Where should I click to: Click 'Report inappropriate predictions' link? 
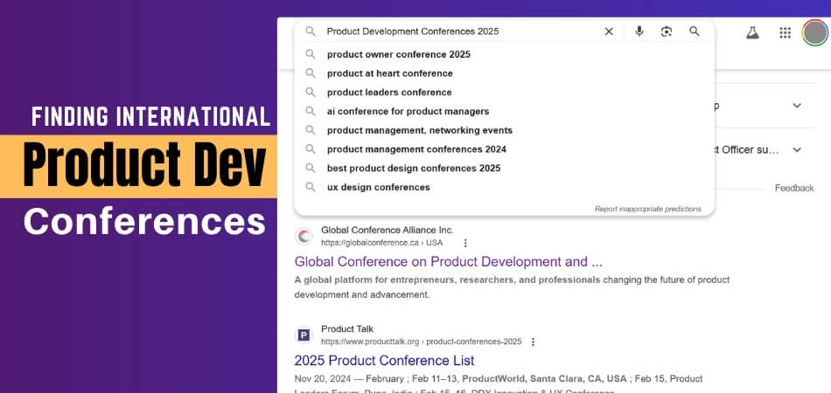(647, 209)
